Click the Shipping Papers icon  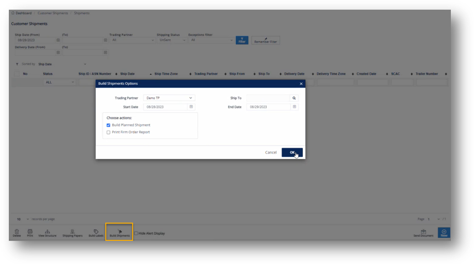[x=72, y=232]
